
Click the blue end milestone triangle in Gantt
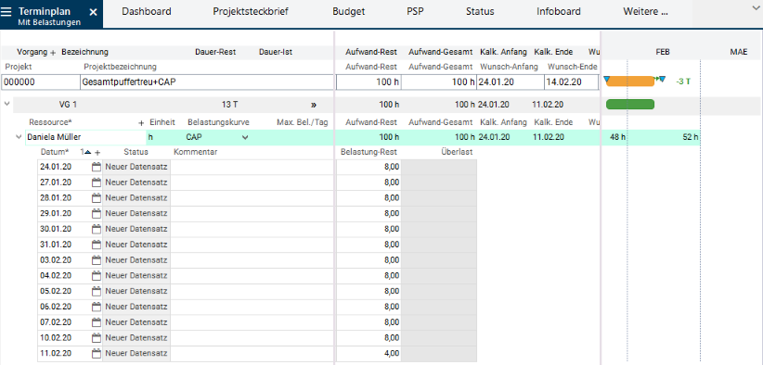[662, 79]
